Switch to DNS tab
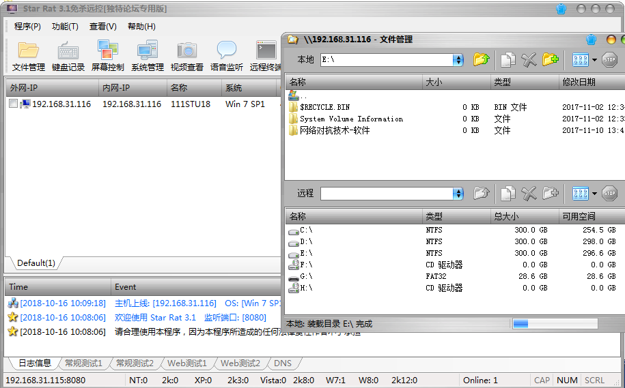Screen dimensions: 625x388 [x=283, y=363]
